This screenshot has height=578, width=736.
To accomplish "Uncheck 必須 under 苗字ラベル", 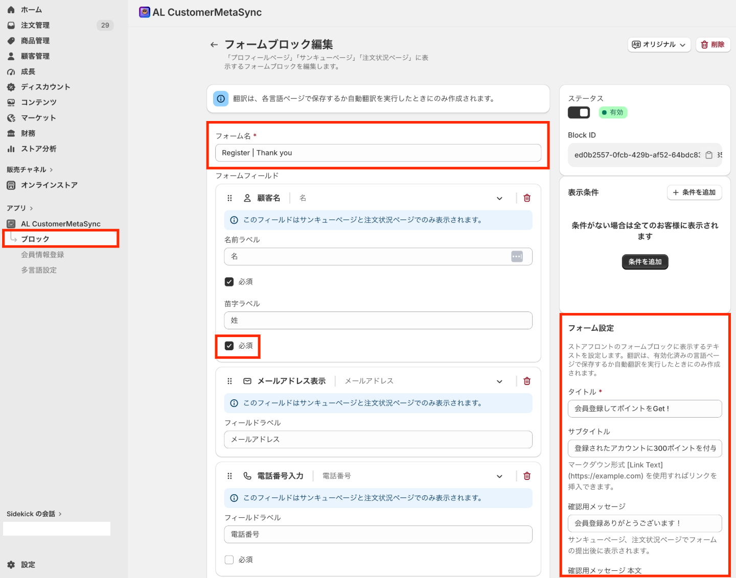I will pos(229,346).
